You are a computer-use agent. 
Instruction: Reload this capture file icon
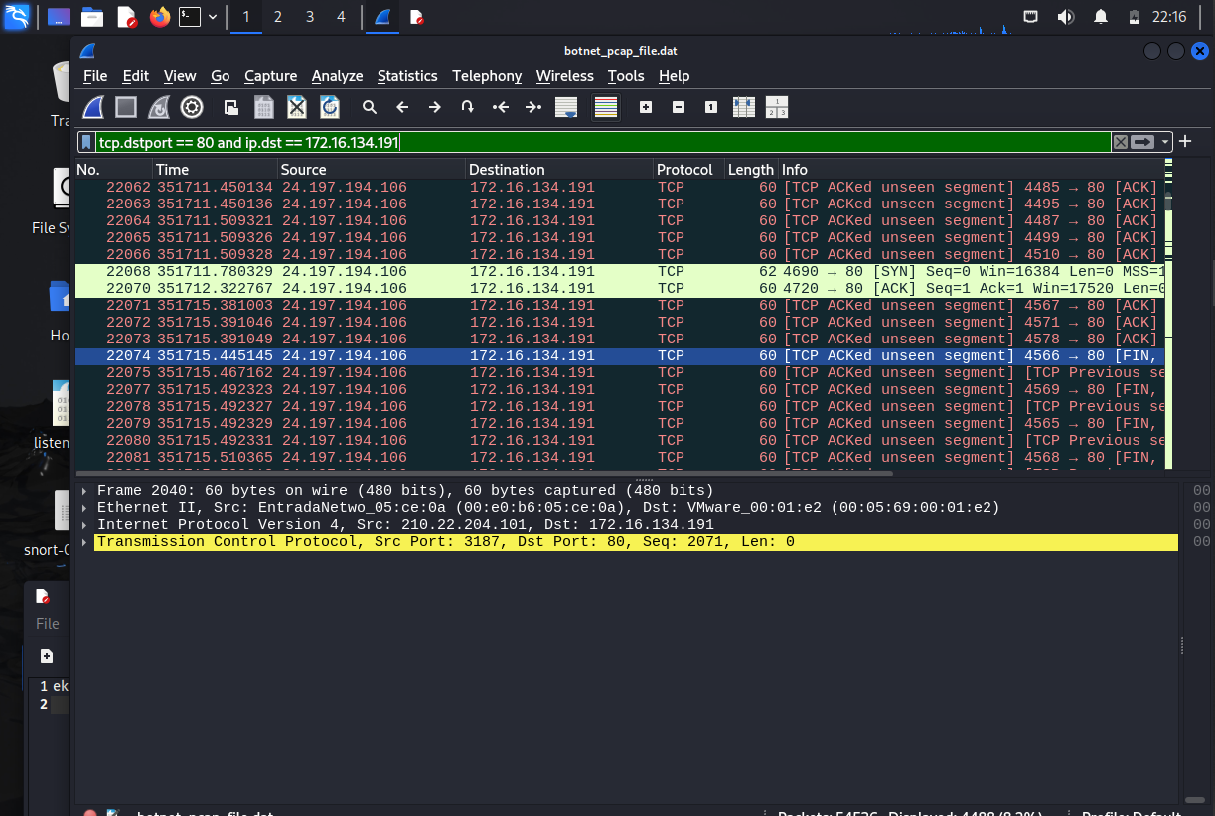329,107
